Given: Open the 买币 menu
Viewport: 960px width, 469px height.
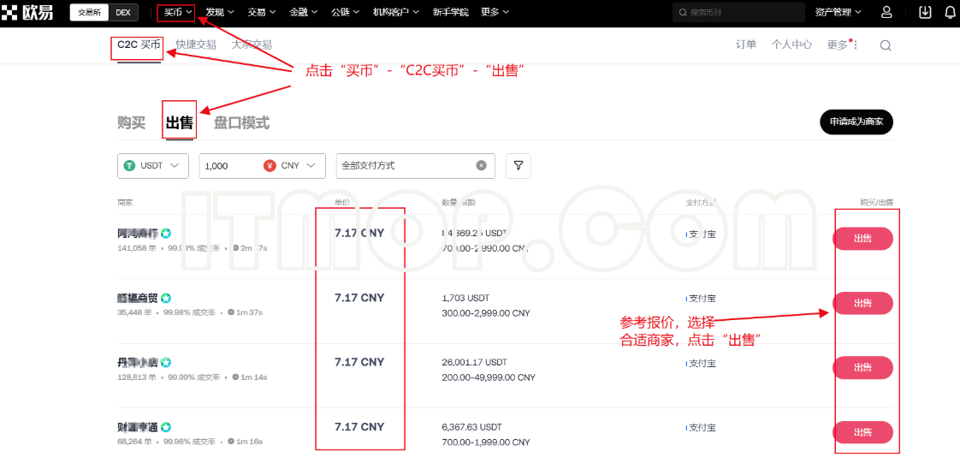Looking at the screenshot, I should pos(177,12).
